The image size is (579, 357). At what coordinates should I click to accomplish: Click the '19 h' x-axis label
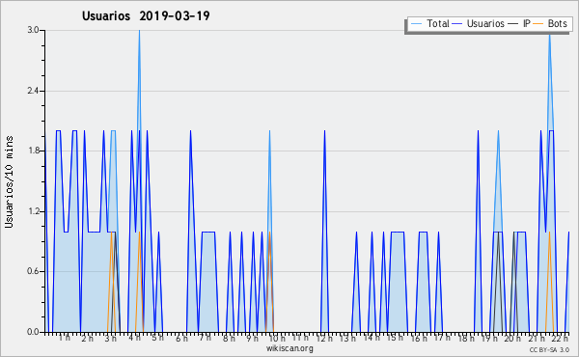click(489, 339)
